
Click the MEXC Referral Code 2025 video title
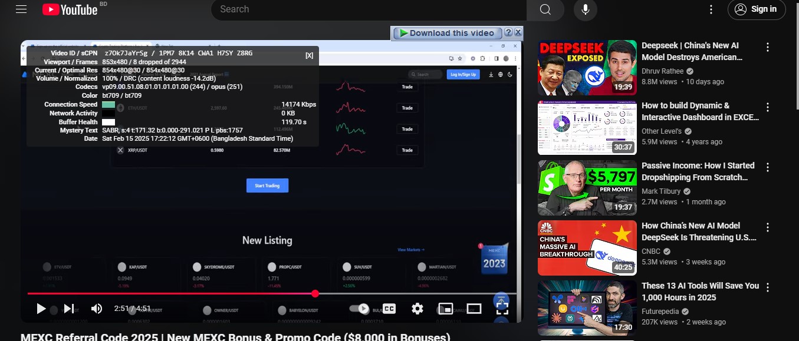coord(235,337)
